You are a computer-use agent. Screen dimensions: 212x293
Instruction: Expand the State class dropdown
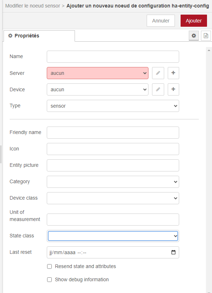(x=113, y=236)
